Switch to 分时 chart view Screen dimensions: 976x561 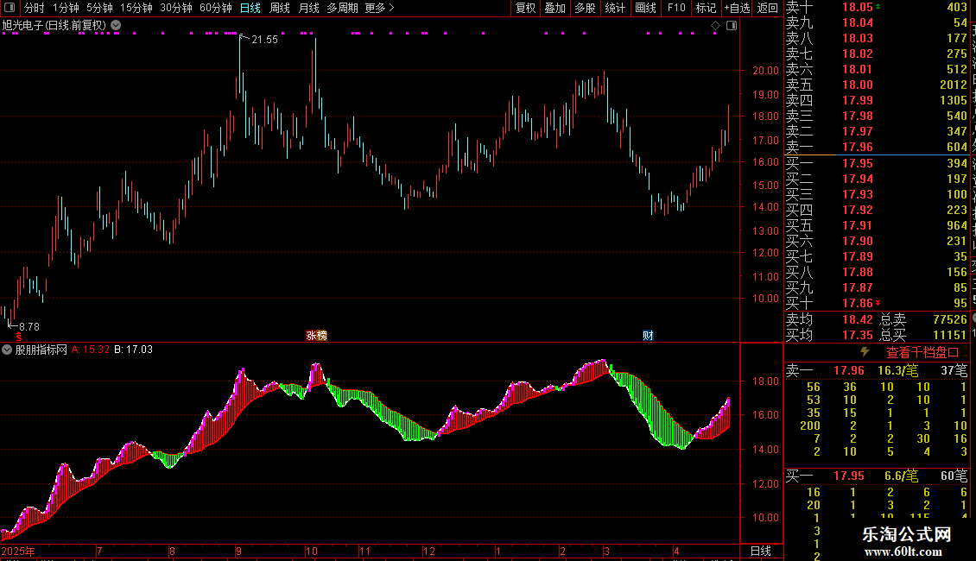coord(35,8)
